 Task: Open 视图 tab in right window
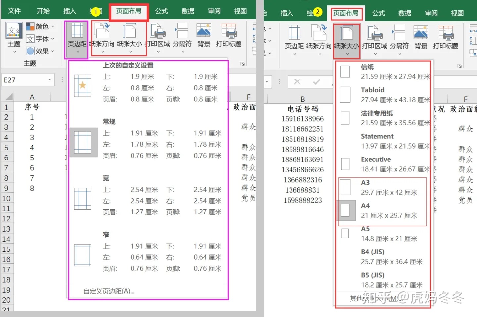[457, 13]
